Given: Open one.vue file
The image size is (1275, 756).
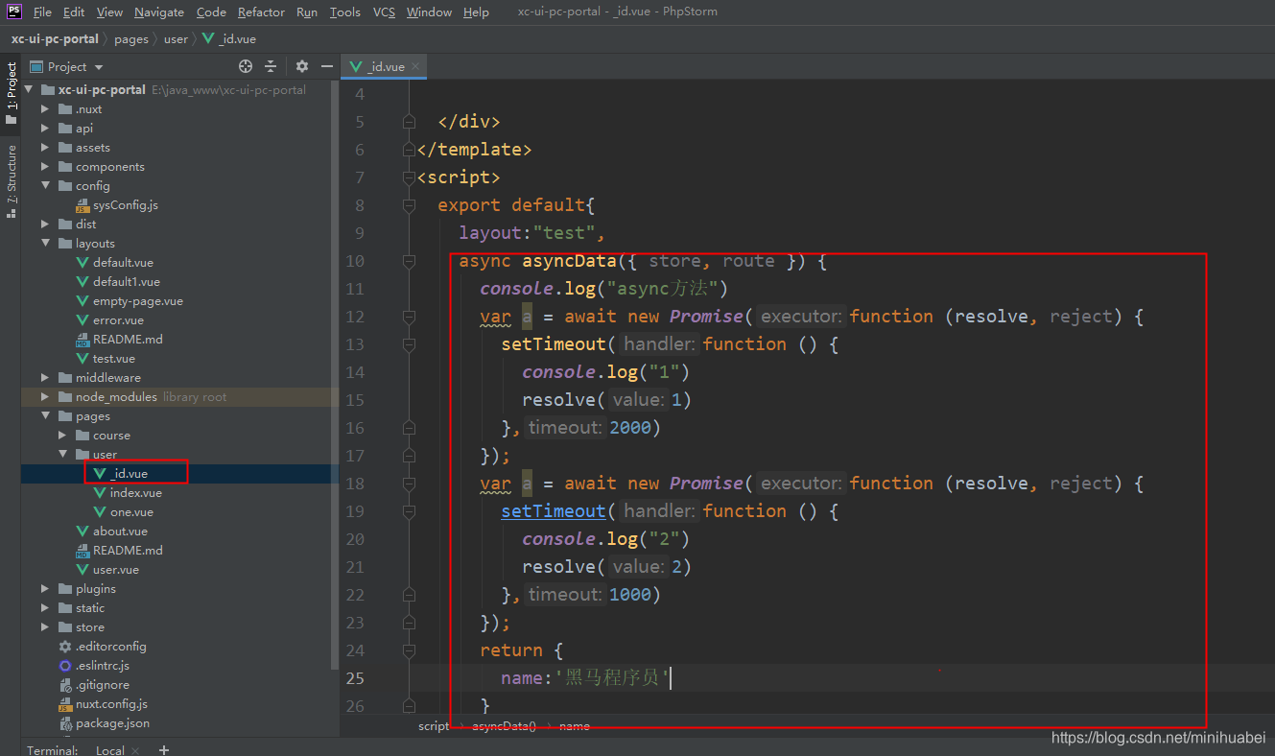Looking at the screenshot, I should click(x=131, y=511).
